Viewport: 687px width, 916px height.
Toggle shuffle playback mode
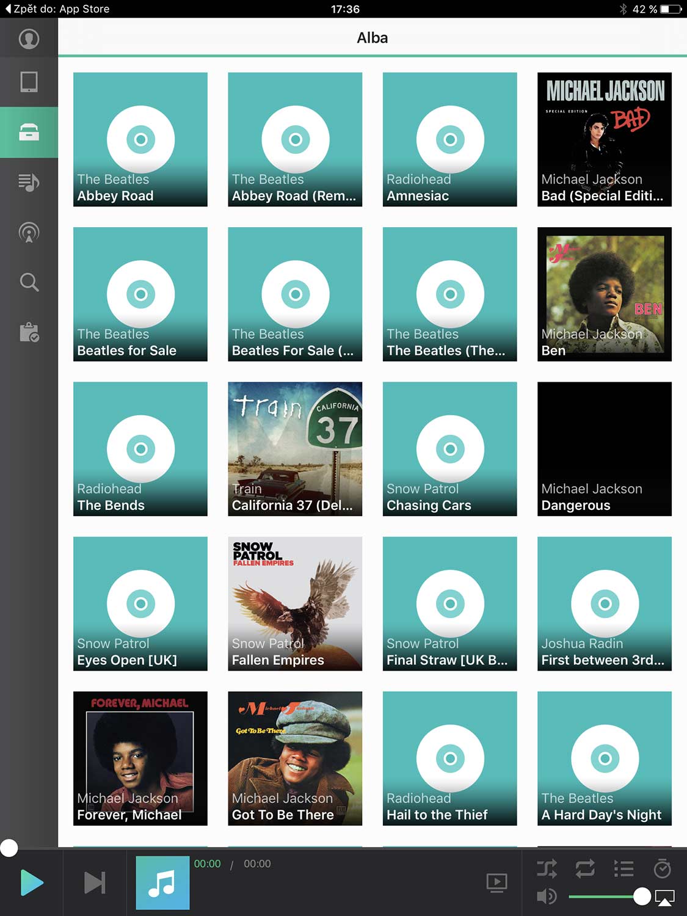[x=547, y=868]
